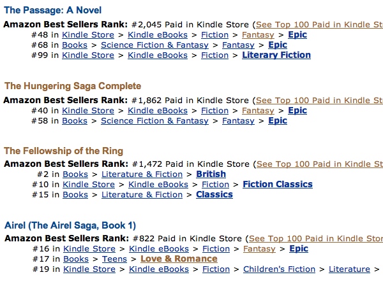Image resolution: width=383 pixels, height=291 pixels.
Task: Select Airel (The Airel Saga, Book 1) title
Action: pos(70,225)
